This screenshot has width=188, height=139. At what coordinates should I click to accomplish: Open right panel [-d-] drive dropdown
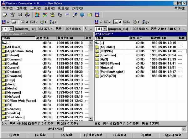tap(105, 29)
